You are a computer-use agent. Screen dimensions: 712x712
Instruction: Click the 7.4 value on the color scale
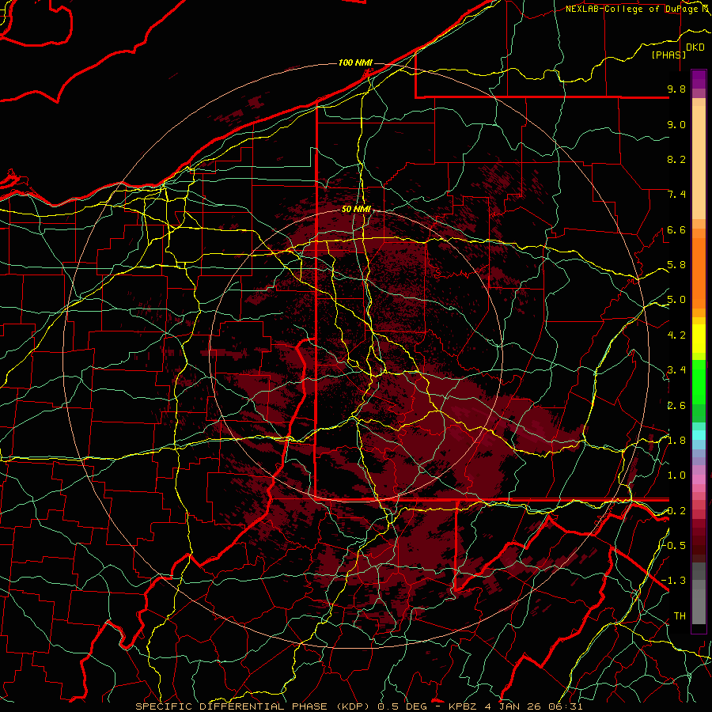coord(676,195)
